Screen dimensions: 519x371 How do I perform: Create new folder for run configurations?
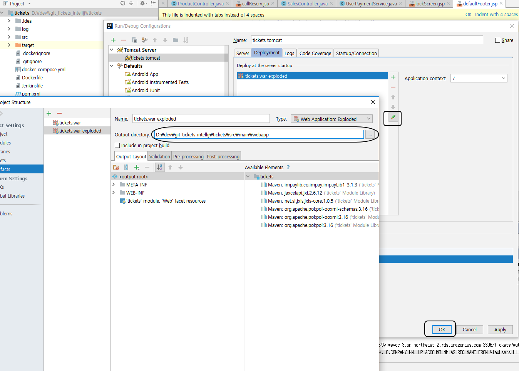click(x=176, y=40)
